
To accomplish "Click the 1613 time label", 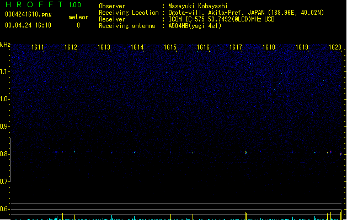I will (104, 47).
